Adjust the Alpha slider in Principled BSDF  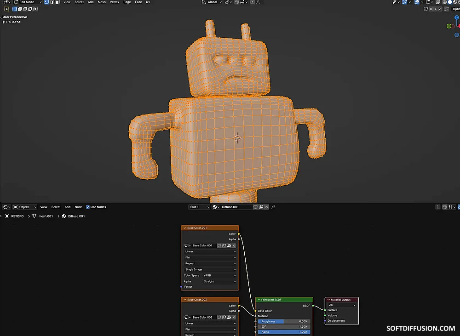(284, 332)
